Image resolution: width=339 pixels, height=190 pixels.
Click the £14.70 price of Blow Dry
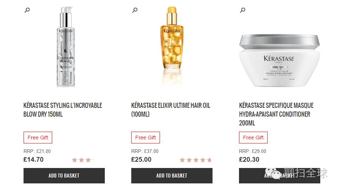pyautogui.click(x=33, y=160)
